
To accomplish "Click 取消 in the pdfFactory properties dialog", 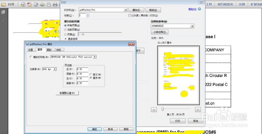I will click(x=110, y=129).
